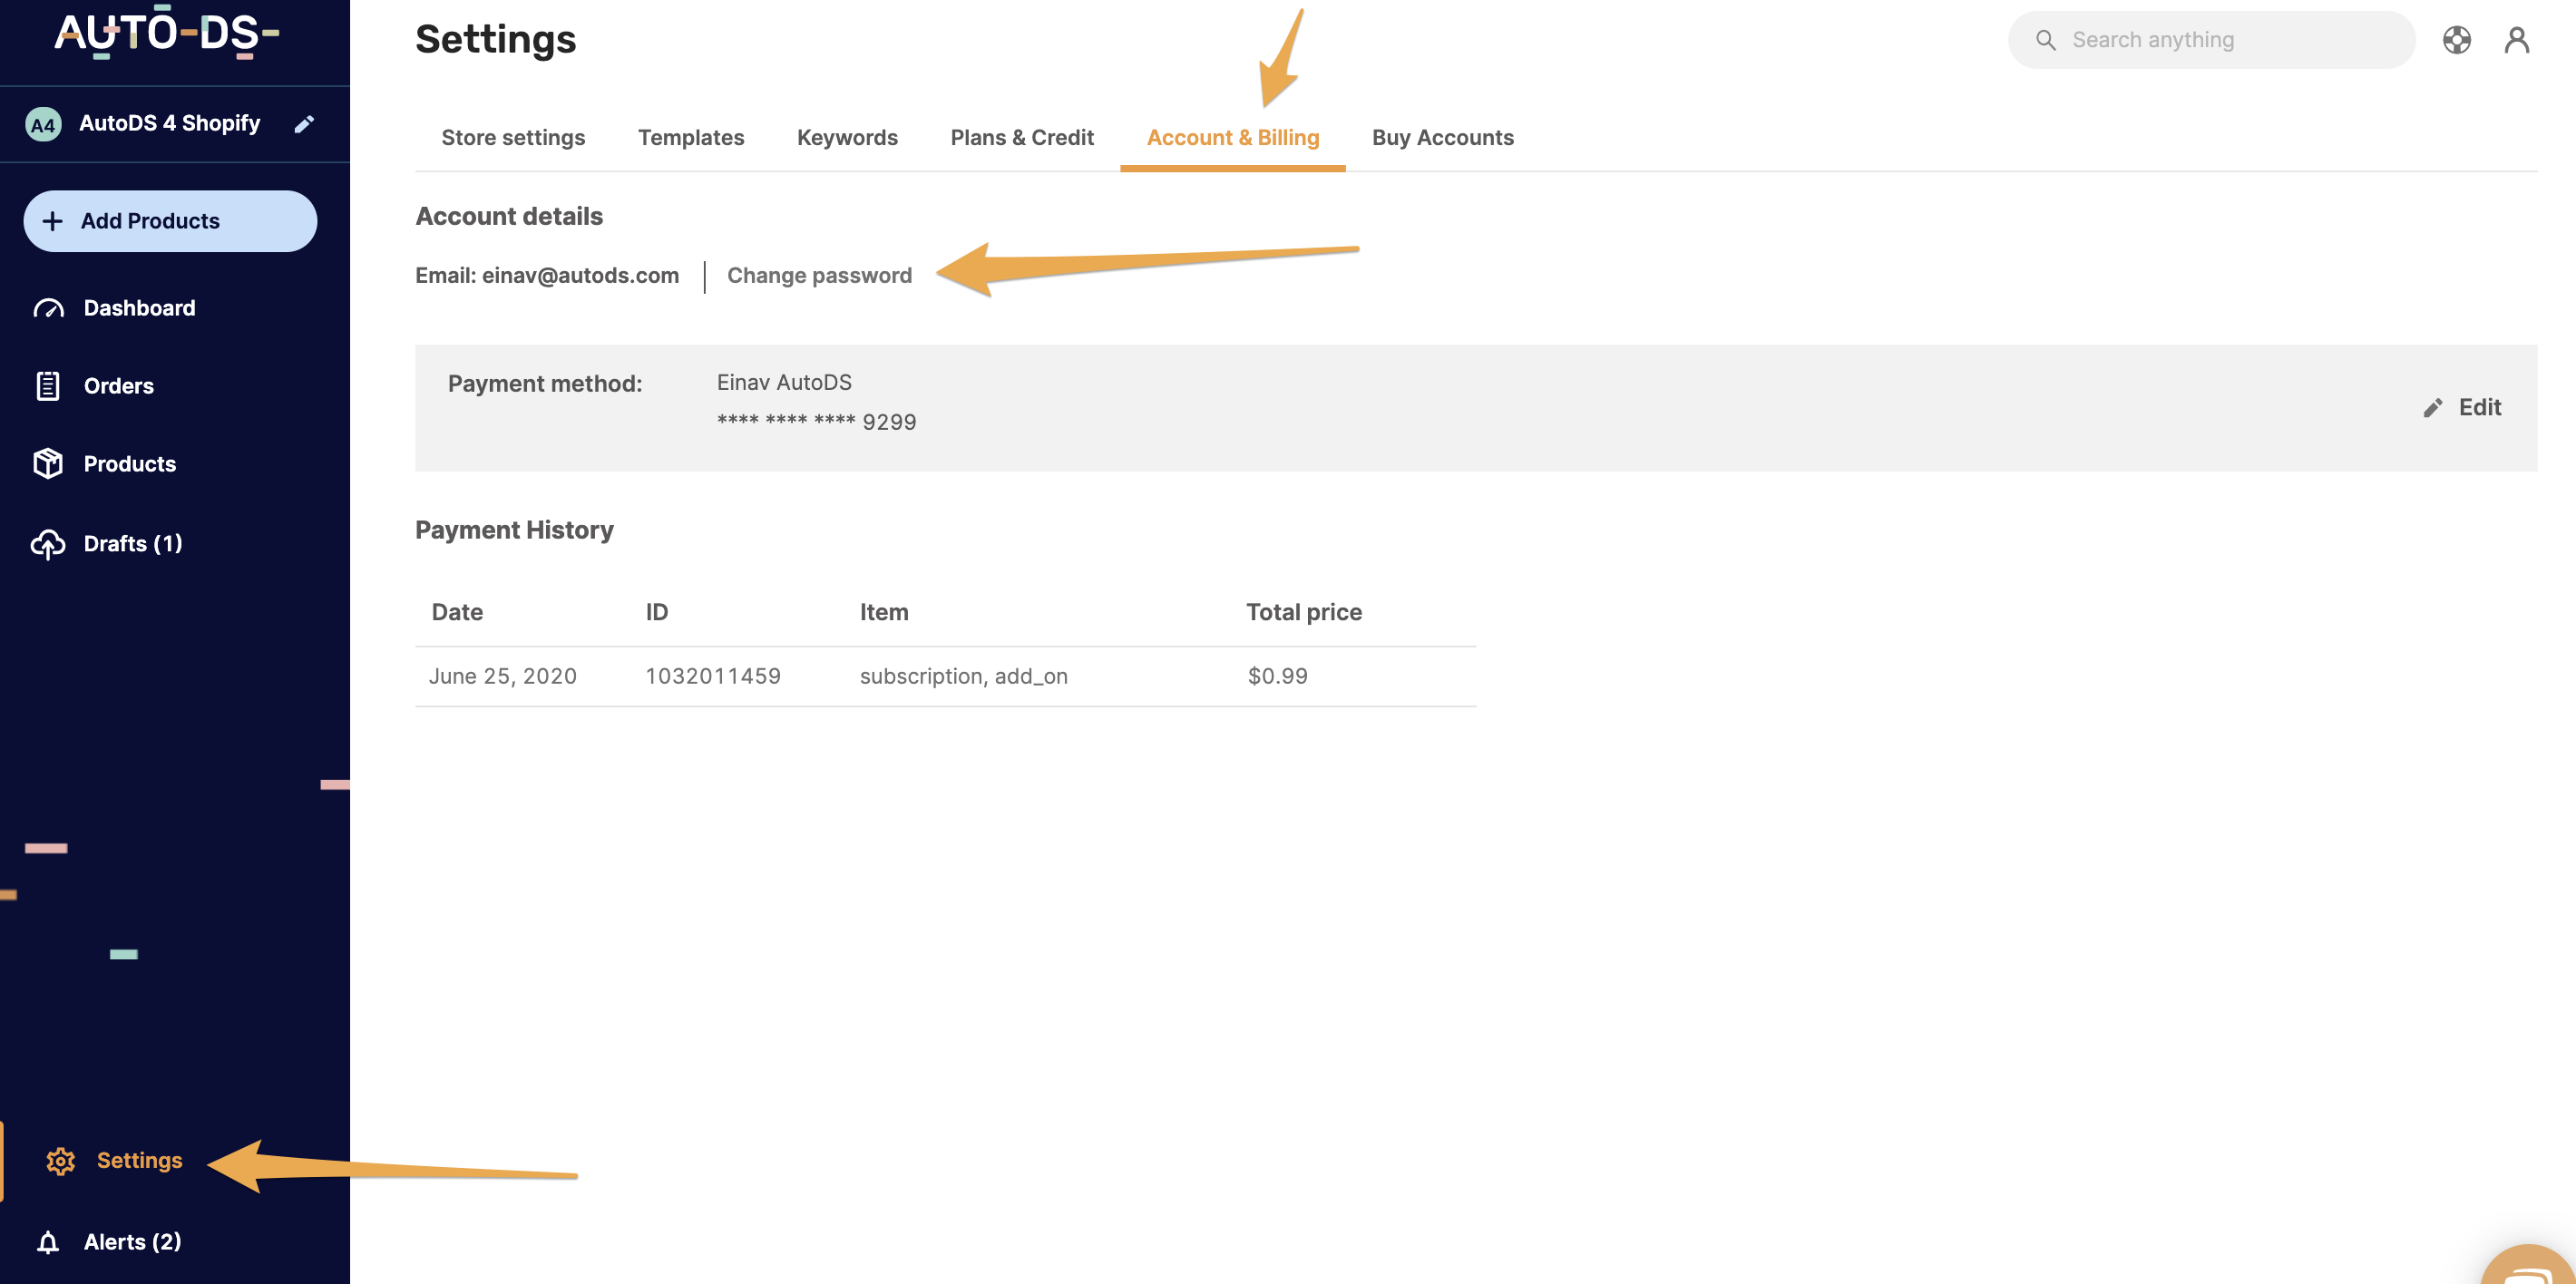Click the Settings gear icon
This screenshot has width=2576, height=1284.
[x=61, y=1161]
